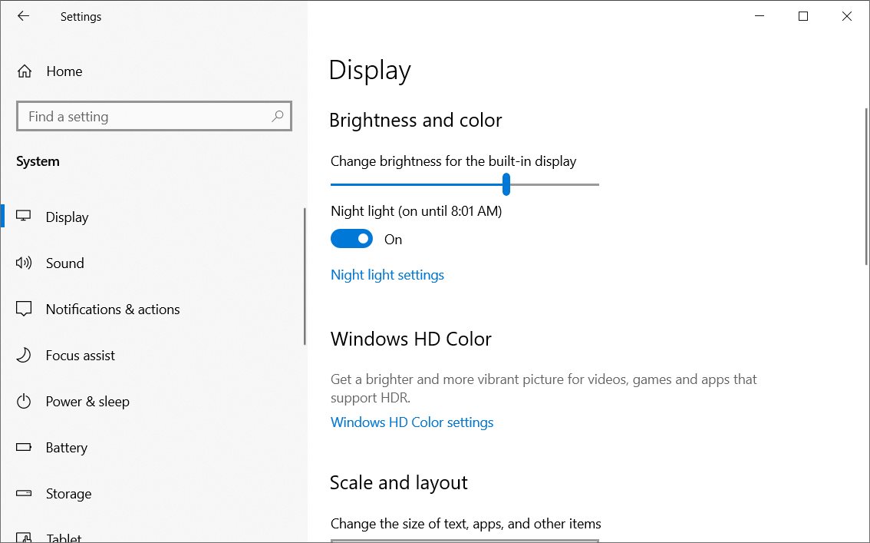Close the Settings window
This screenshot has height=543, width=870.
tap(847, 16)
